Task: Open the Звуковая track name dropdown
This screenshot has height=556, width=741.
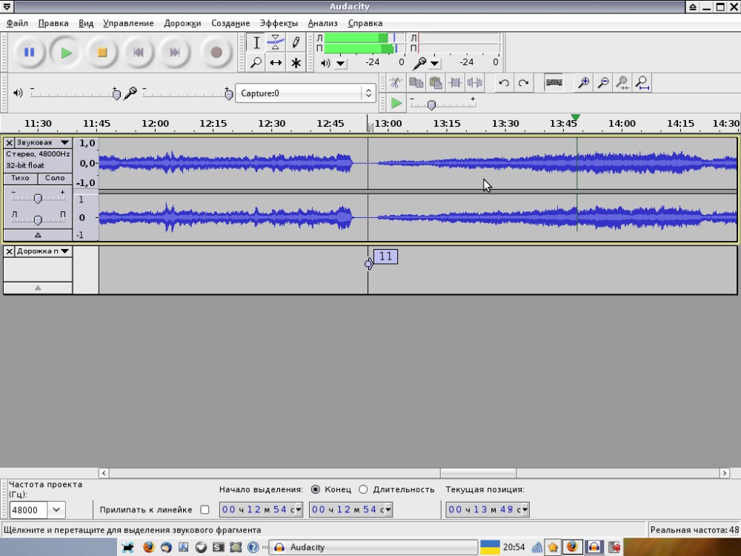Action: (64, 142)
